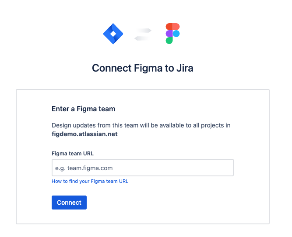Image resolution: width=292 pixels, height=237 pixels.
Task: Click the 'e.g. team.figma.com' placeholder text
Action: [84, 168]
